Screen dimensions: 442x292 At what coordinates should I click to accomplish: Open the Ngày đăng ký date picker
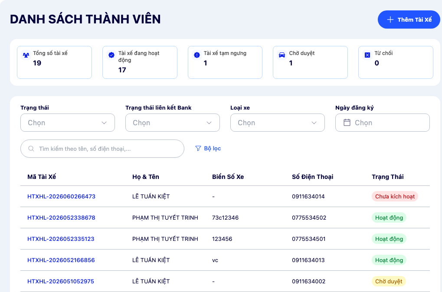click(383, 123)
